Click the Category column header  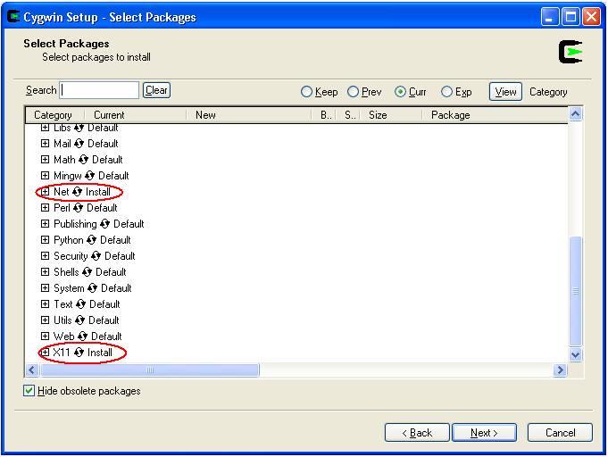(x=54, y=115)
